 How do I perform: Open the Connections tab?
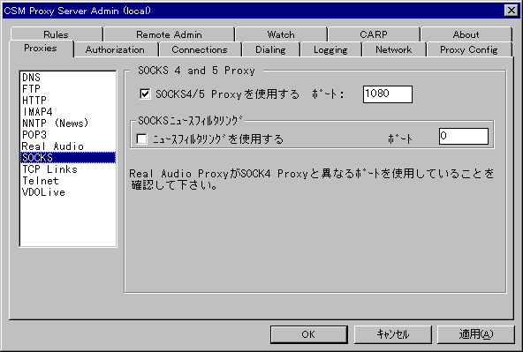click(x=200, y=49)
